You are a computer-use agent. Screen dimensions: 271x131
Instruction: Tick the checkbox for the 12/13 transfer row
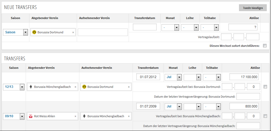click(x=265, y=87)
